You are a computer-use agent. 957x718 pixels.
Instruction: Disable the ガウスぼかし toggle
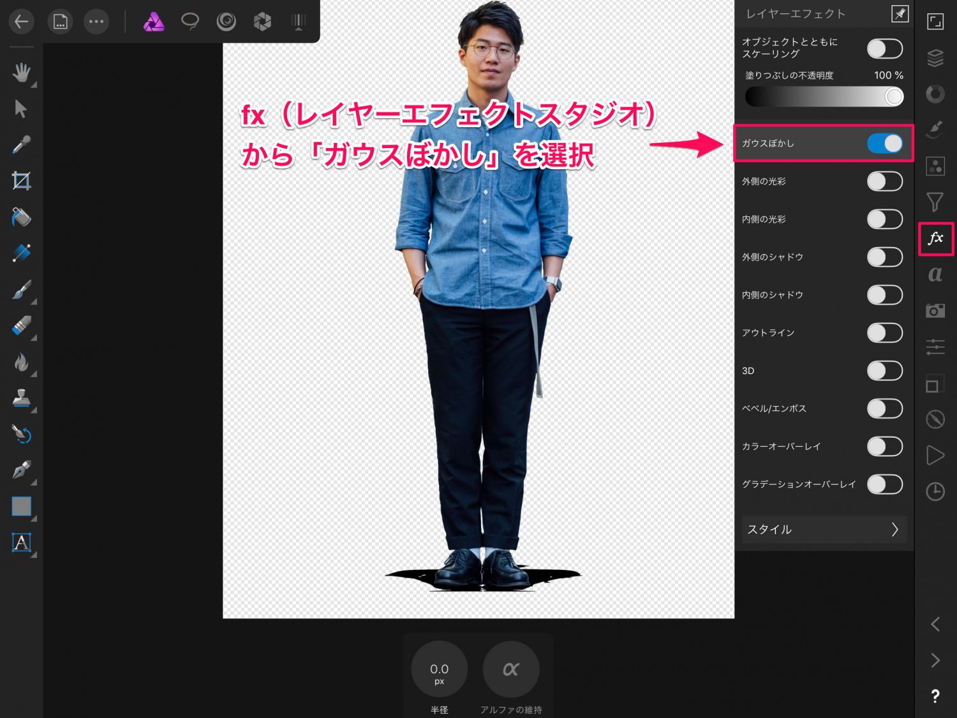coord(884,144)
